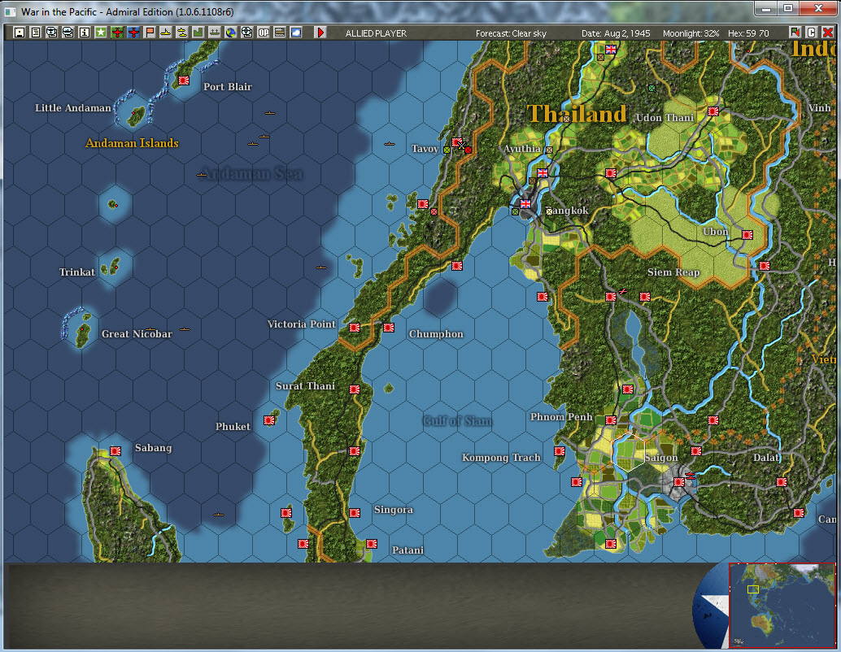Select the Japanese flag at Tavoy
The width and height of the screenshot is (841, 652).
pyautogui.click(x=457, y=142)
